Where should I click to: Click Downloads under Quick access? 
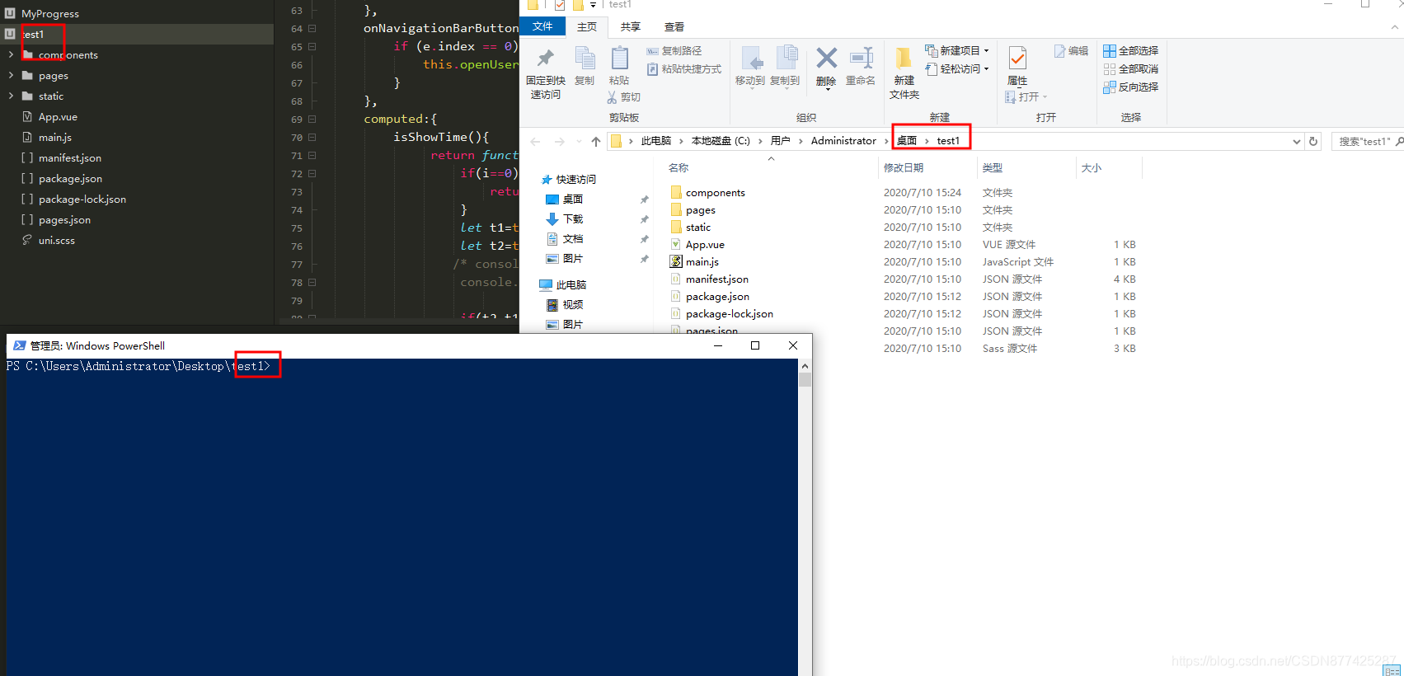point(573,219)
